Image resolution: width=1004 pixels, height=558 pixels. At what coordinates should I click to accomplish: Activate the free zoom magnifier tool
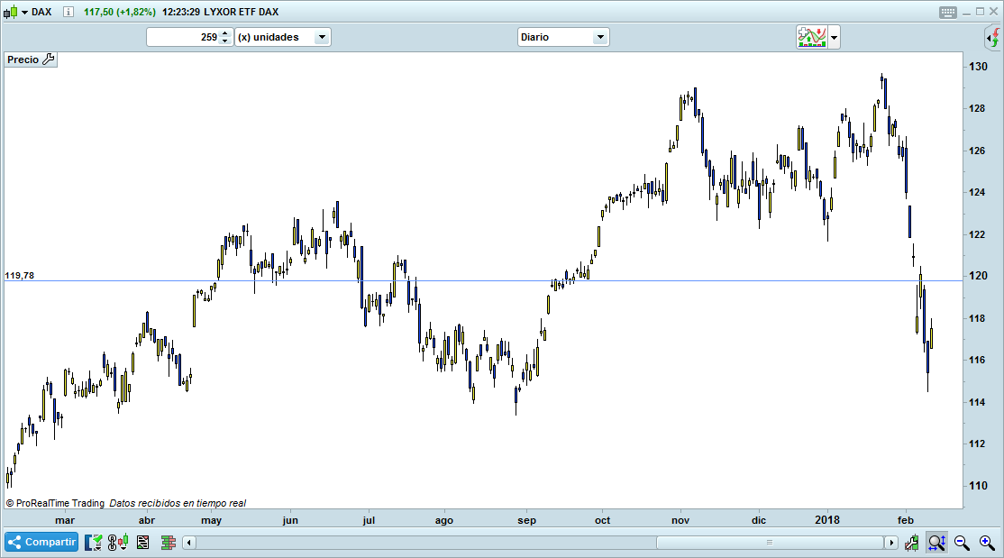pos(937,542)
